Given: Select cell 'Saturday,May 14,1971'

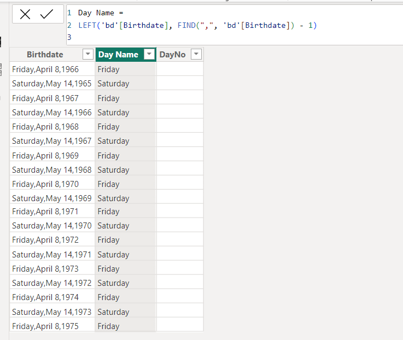Looking at the screenshot, I should [x=52, y=254].
